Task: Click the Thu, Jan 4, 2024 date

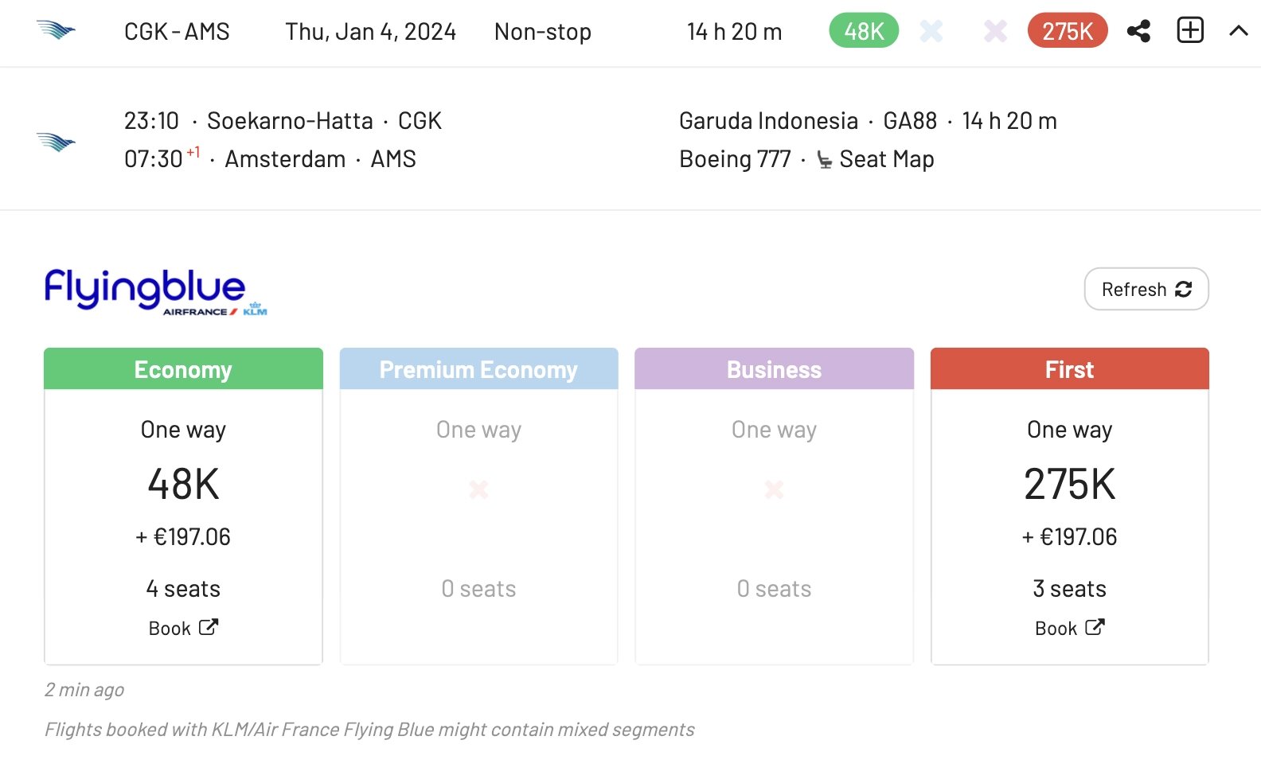Action: point(370,32)
